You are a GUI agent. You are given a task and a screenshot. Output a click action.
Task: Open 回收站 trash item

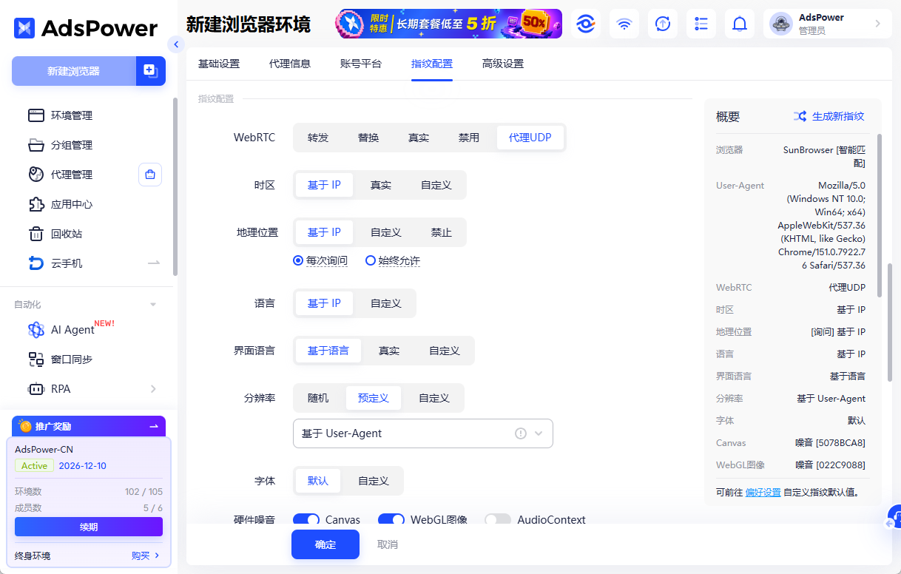click(66, 234)
